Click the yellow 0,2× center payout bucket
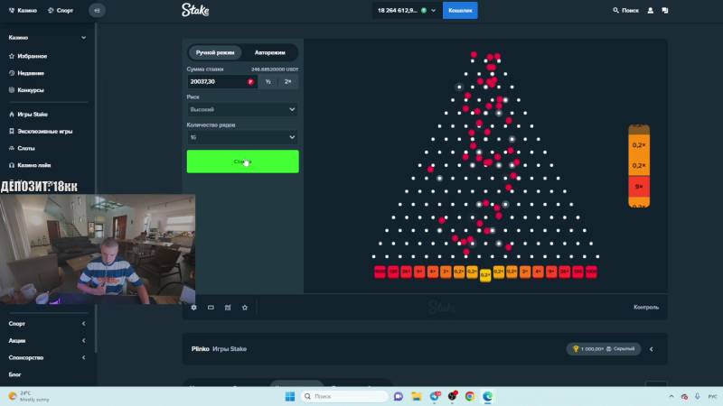This screenshot has width=723, height=406. (x=485, y=275)
